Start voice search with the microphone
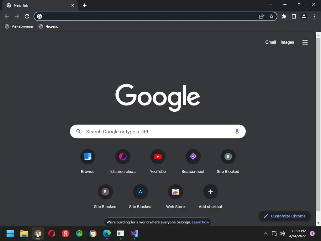This screenshot has width=321, height=241. point(237,131)
